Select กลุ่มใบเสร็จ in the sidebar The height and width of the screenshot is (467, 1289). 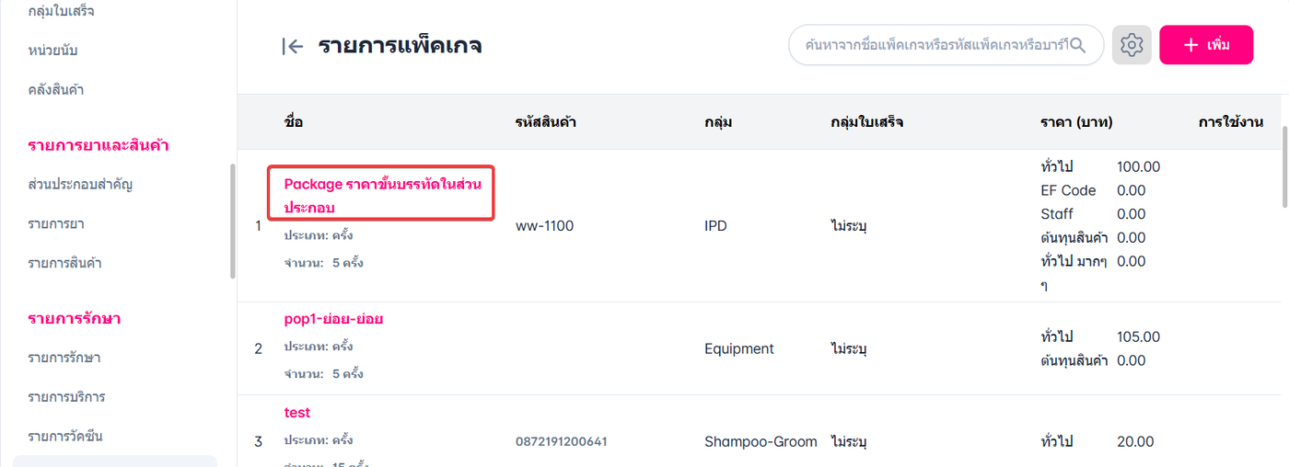click(62, 11)
